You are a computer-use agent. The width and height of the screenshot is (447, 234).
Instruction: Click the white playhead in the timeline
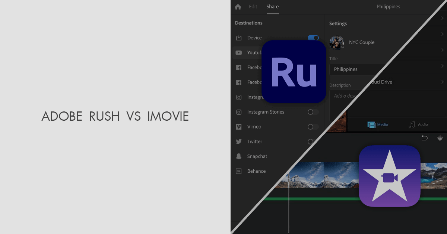289,201
